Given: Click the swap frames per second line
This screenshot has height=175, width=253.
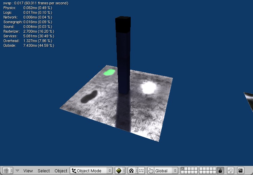Looking at the screenshot, I should click(36, 3).
